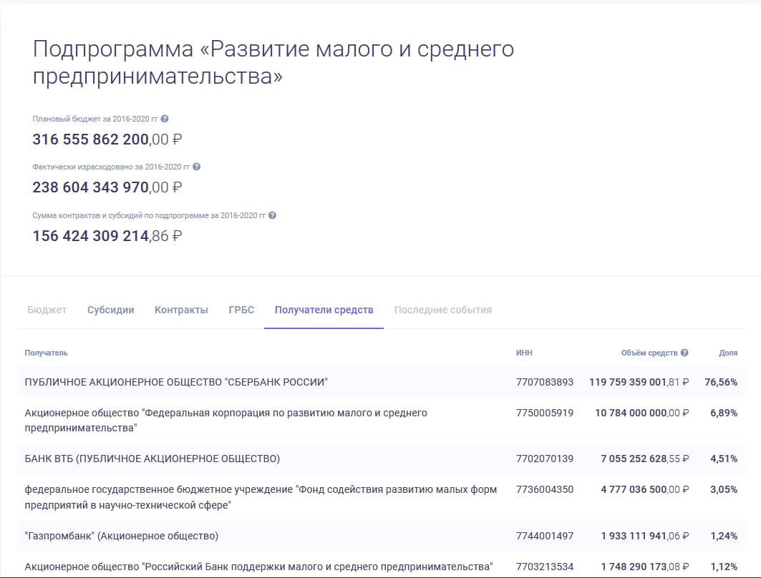761x578 pixels.
Task: Click label Сумма контрактов и субсидий по подпрограмме
Action: click(x=149, y=215)
